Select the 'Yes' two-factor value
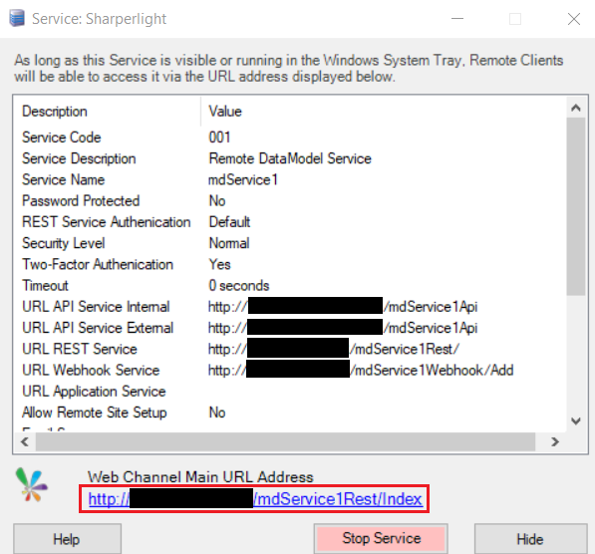 pyautogui.click(x=219, y=264)
